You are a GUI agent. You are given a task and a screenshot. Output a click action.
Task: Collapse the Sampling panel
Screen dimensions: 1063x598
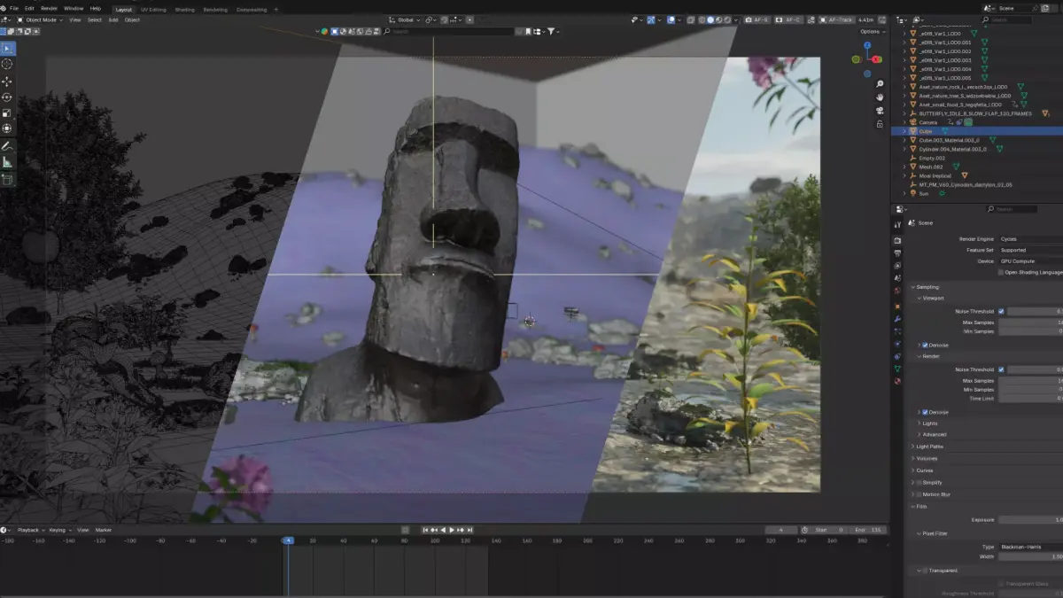click(x=926, y=287)
